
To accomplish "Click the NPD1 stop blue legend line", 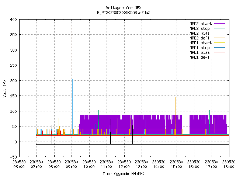I will point(219,48).
